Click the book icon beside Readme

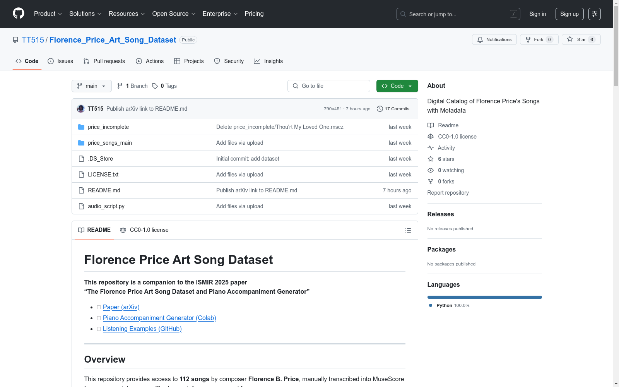click(431, 125)
